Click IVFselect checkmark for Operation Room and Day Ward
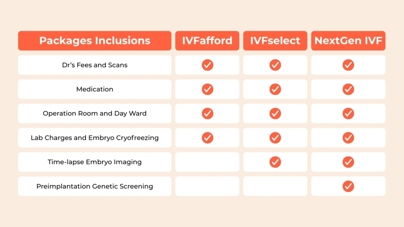Image resolution: width=404 pixels, height=227 pixels. pos(275,113)
